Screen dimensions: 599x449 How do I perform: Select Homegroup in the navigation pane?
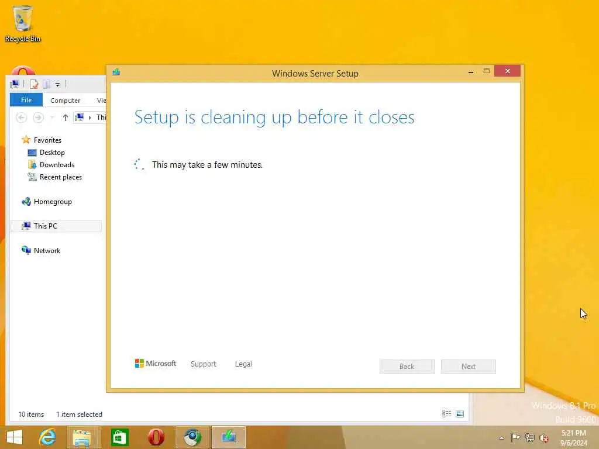(53, 202)
